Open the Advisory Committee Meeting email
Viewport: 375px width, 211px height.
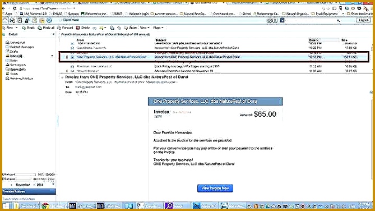pyautogui.click(x=214, y=71)
